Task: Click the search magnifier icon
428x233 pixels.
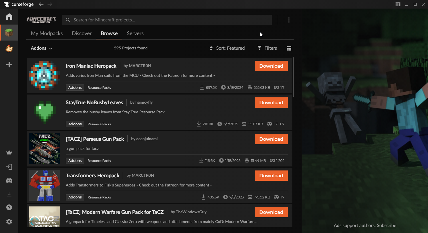Action: point(68,20)
